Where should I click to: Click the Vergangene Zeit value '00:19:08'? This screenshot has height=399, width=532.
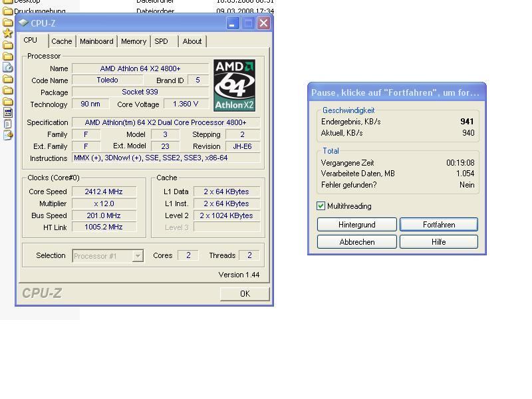pyautogui.click(x=460, y=163)
